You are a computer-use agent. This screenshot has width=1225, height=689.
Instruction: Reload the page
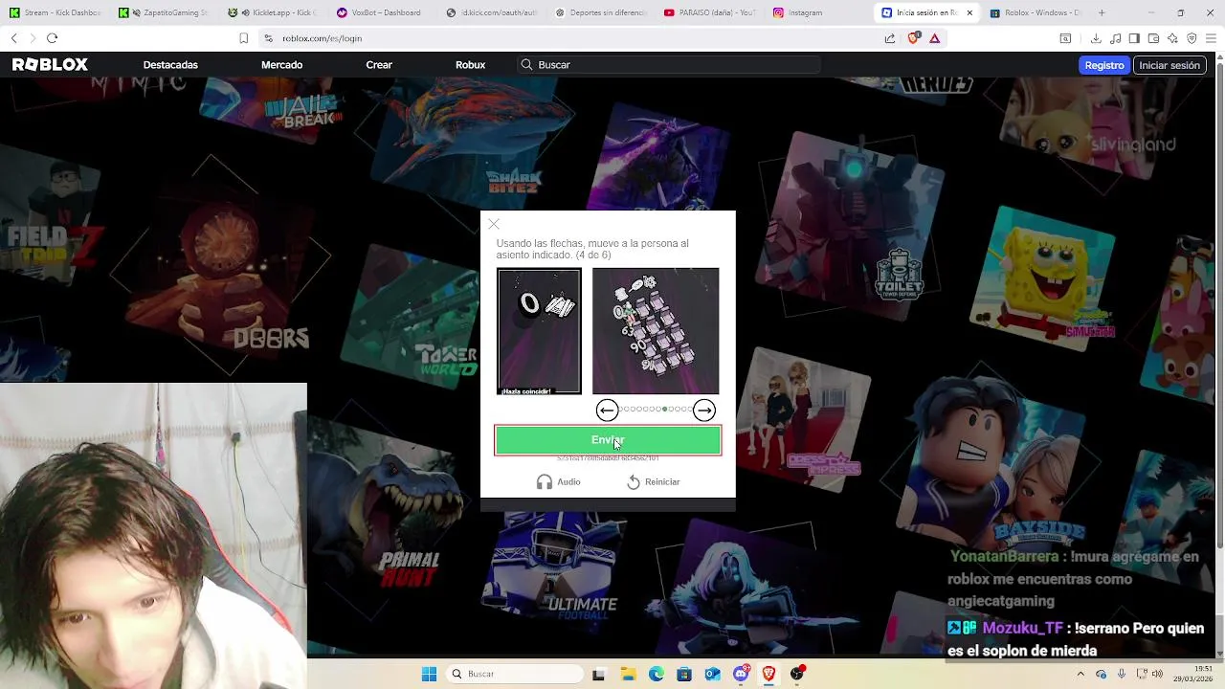52,38
